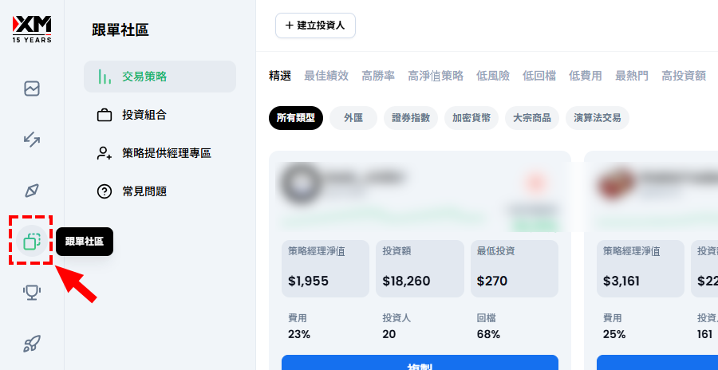Select the 證券指數 filter chip

411,118
